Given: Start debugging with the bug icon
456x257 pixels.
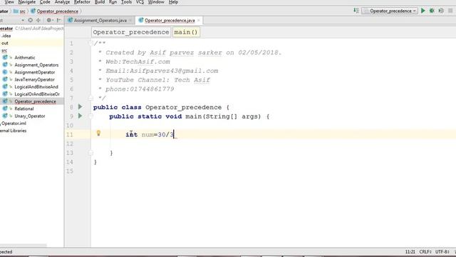Looking at the screenshot, I should [x=432, y=11].
